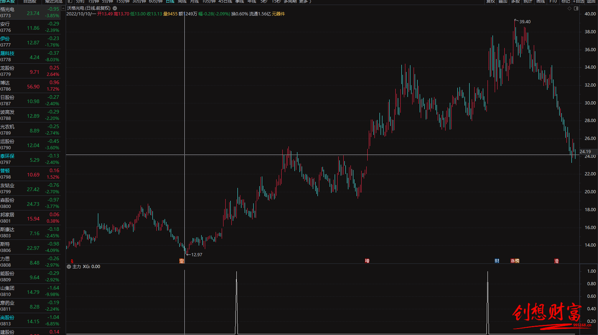598x335 pixels.
Task: Click the red $ event marker on the timeline
Action: [72, 261]
